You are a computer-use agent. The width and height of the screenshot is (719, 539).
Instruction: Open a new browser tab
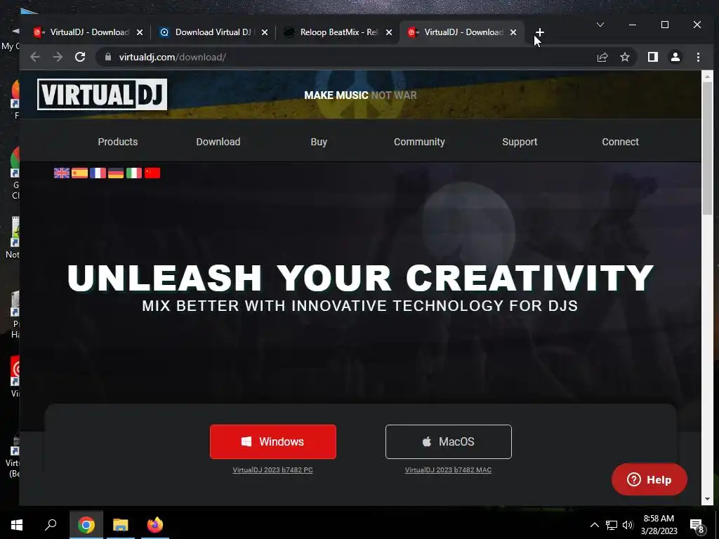540,32
